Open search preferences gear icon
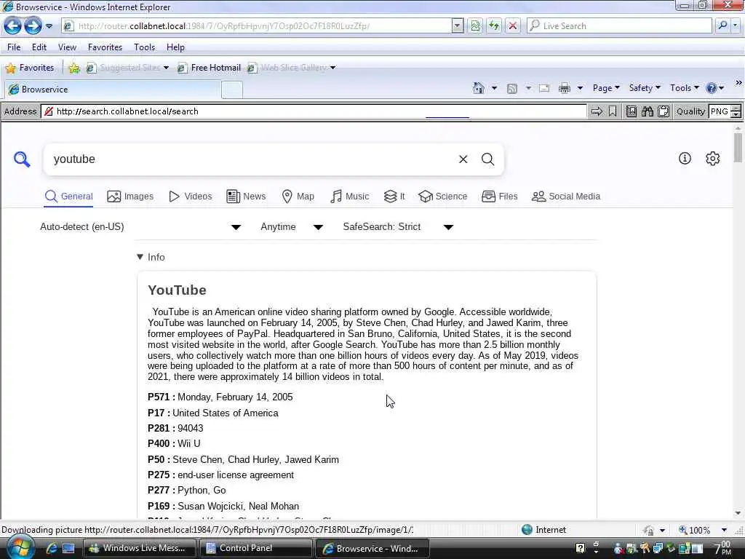Viewport: 745px width, 559px height. pos(712,158)
